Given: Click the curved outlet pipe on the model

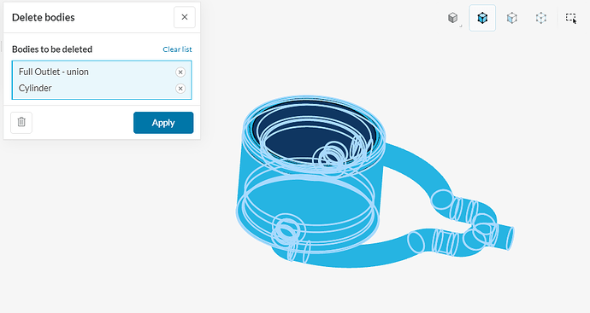Looking at the screenshot, I should point(417,159).
